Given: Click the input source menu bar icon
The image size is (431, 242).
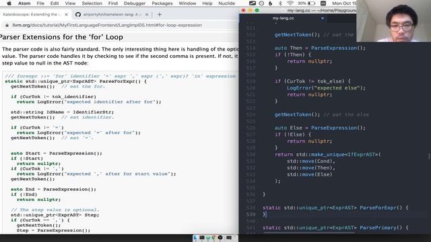Looking at the screenshot, I should click(323, 3).
